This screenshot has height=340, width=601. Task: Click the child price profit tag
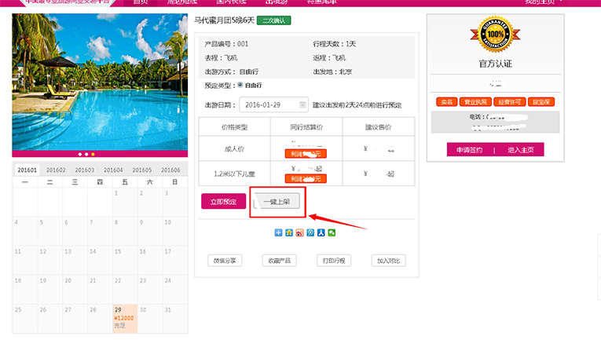[x=306, y=179]
